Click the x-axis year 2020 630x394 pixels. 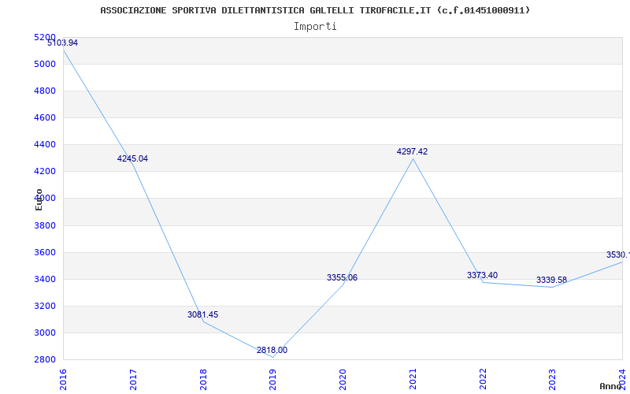(343, 380)
